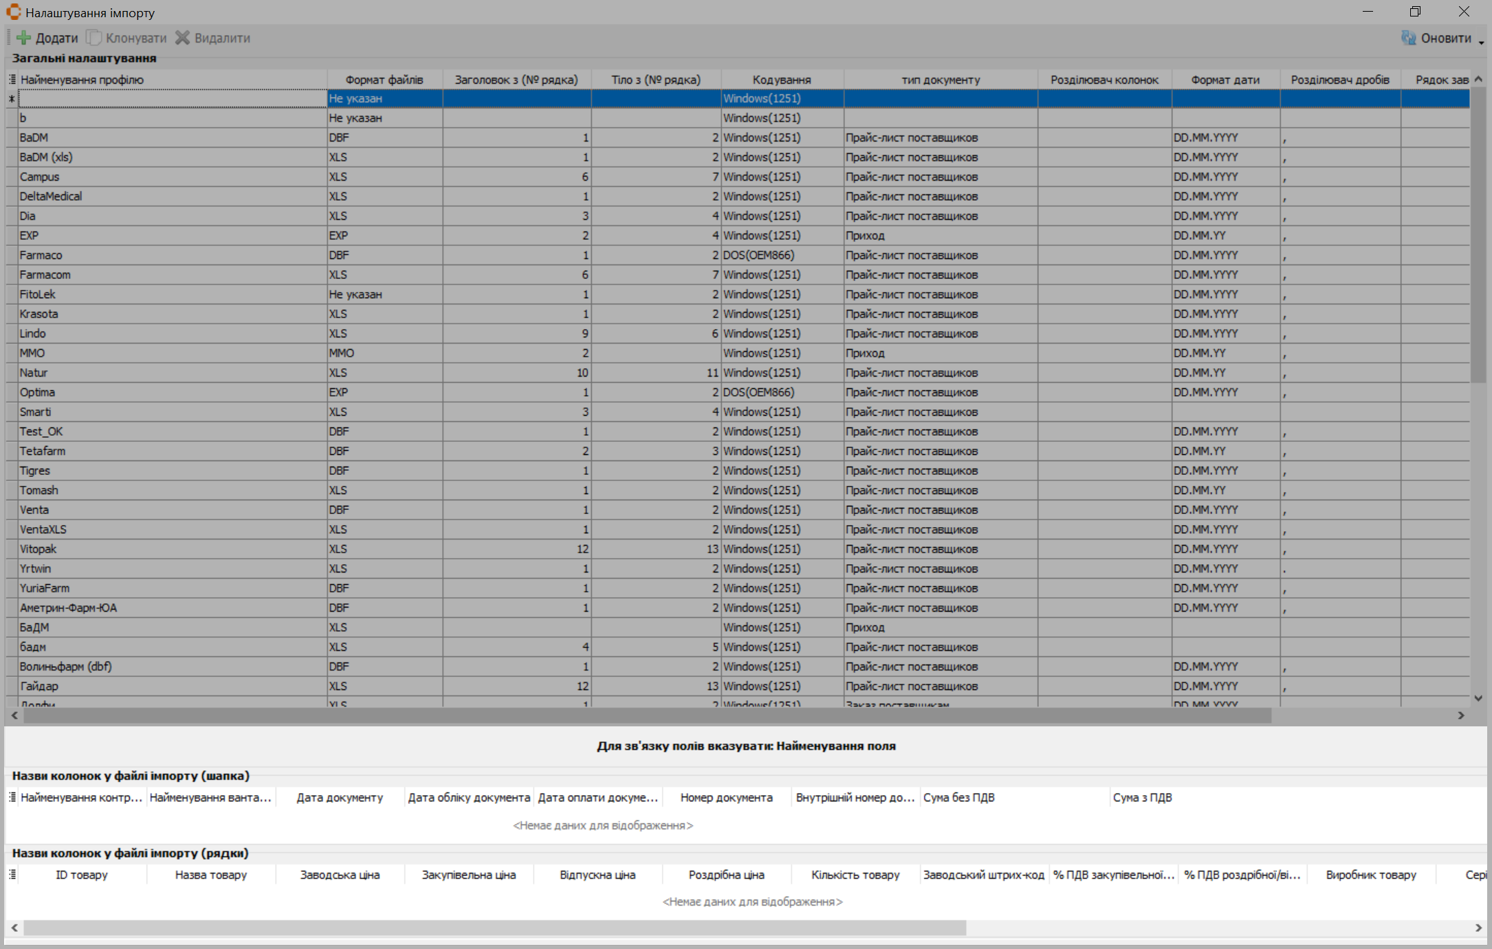The height and width of the screenshot is (949, 1492).
Task: Open column chooser icon of profiles grid
Action: pyautogui.click(x=12, y=80)
